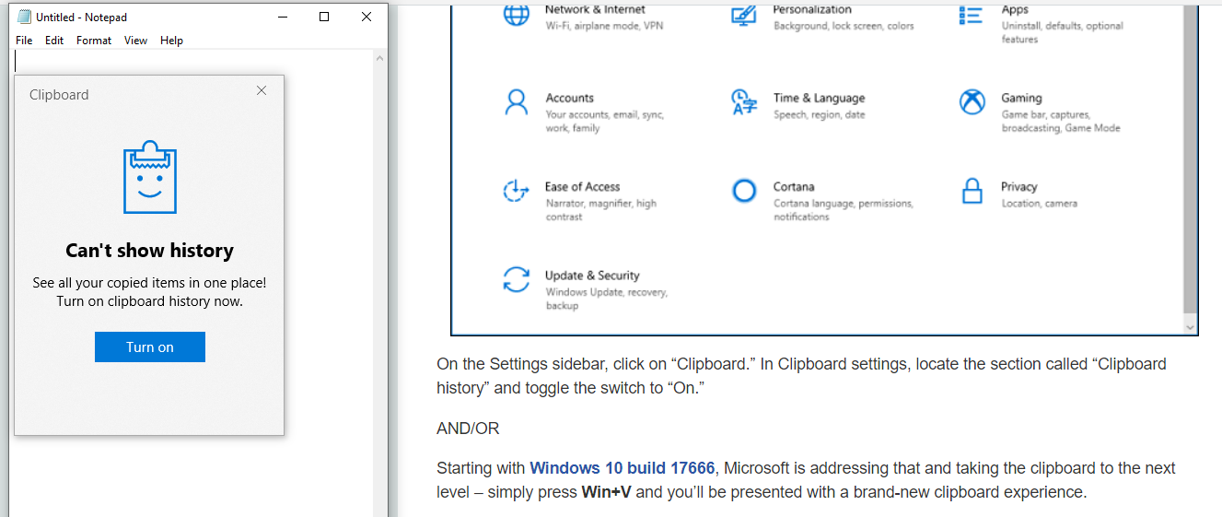This screenshot has width=1222, height=517.
Task: Open the Help menu in Notepad
Action: (171, 41)
